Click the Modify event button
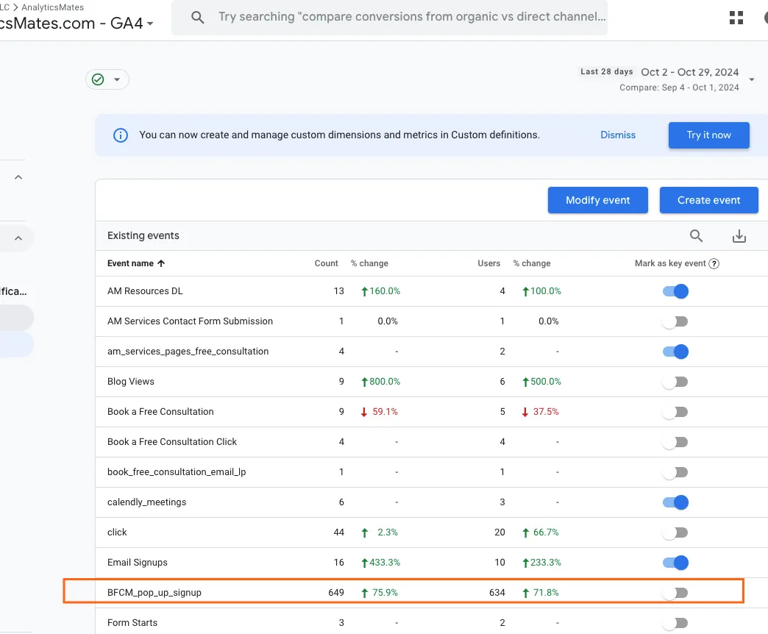This screenshot has width=768, height=634. click(x=597, y=200)
